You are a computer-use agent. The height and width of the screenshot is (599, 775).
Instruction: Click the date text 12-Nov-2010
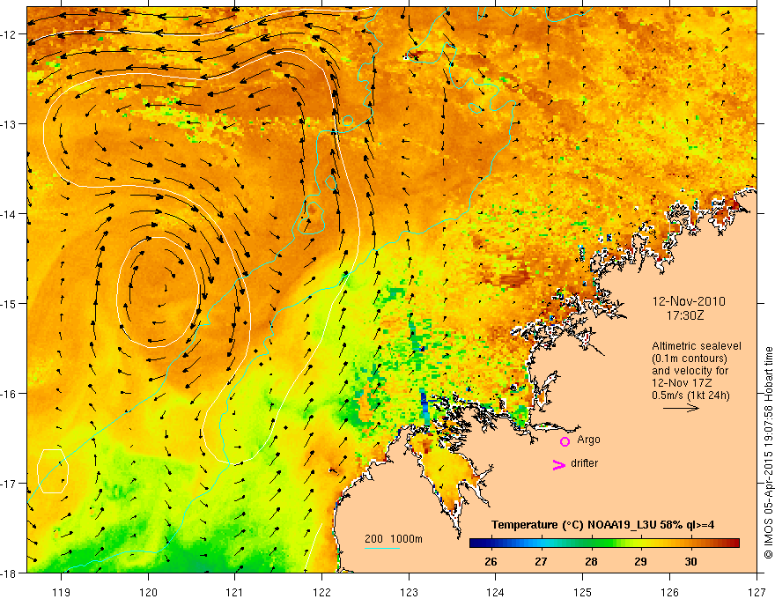pyautogui.click(x=689, y=301)
